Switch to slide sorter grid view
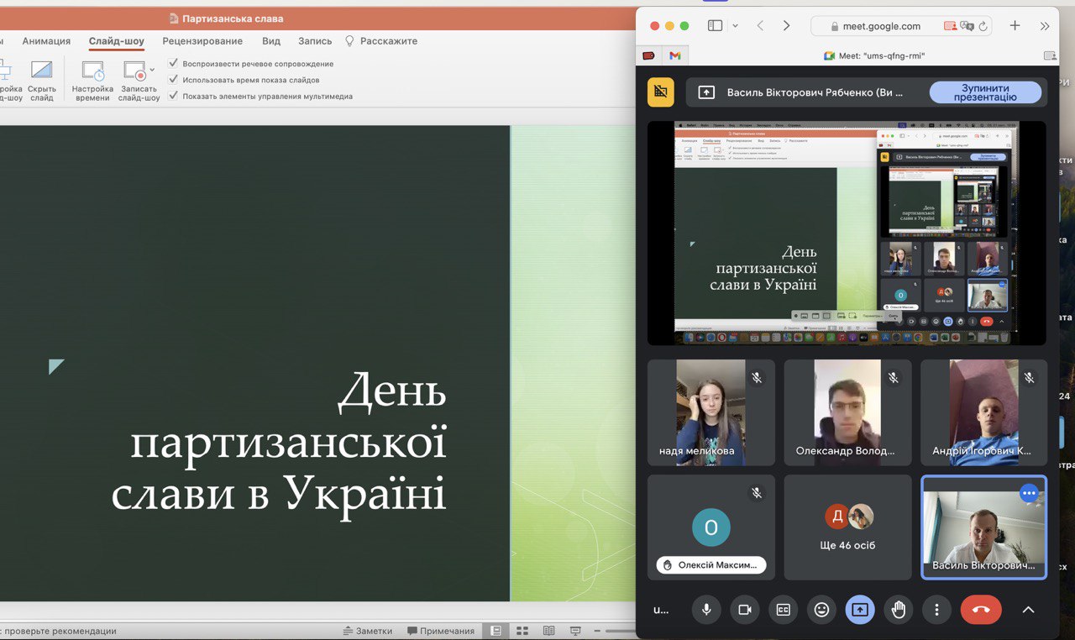The image size is (1075, 640). click(522, 631)
